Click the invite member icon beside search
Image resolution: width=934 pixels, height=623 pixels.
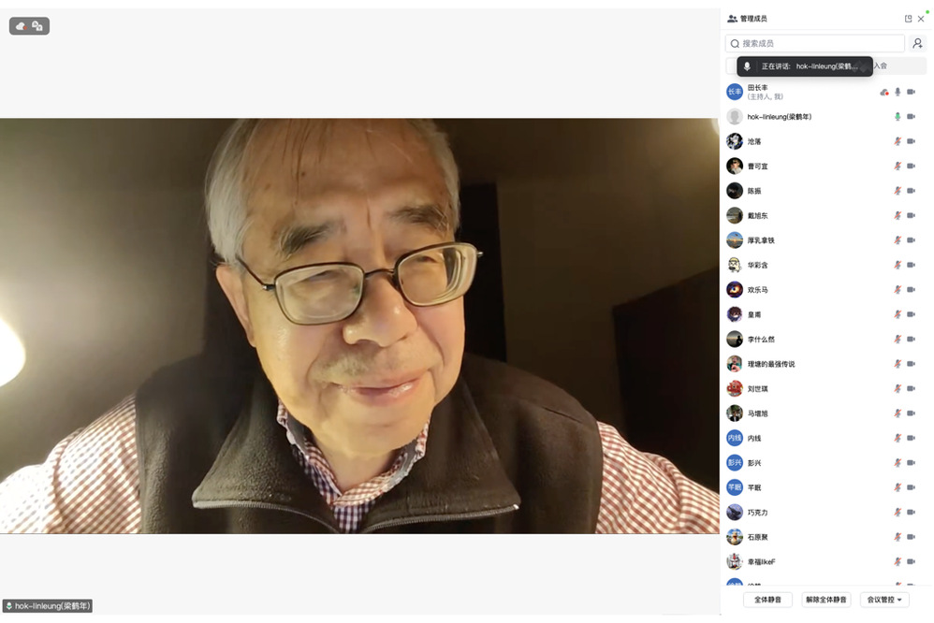(x=917, y=43)
